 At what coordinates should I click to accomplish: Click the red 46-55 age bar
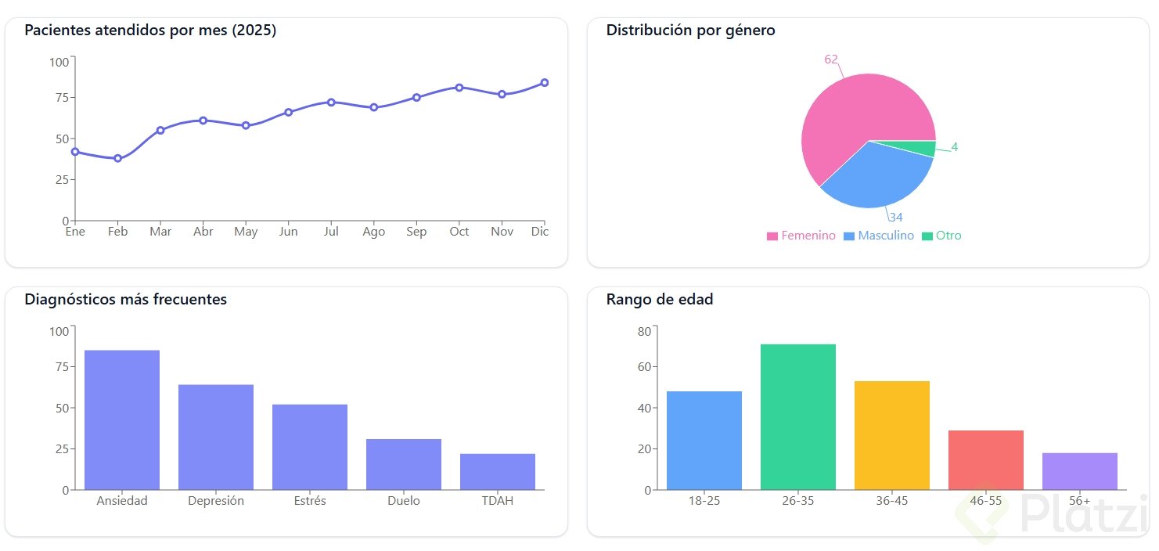pyautogui.click(x=986, y=460)
